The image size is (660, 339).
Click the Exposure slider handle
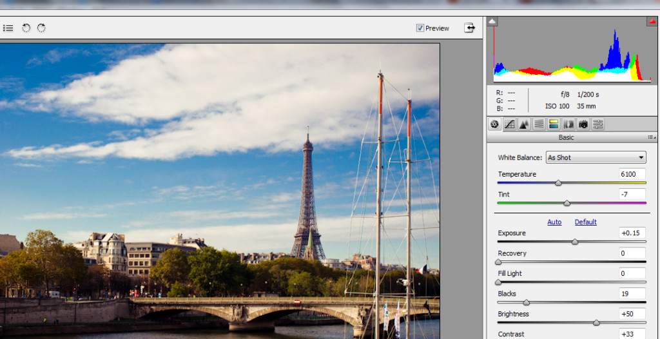coord(575,242)
